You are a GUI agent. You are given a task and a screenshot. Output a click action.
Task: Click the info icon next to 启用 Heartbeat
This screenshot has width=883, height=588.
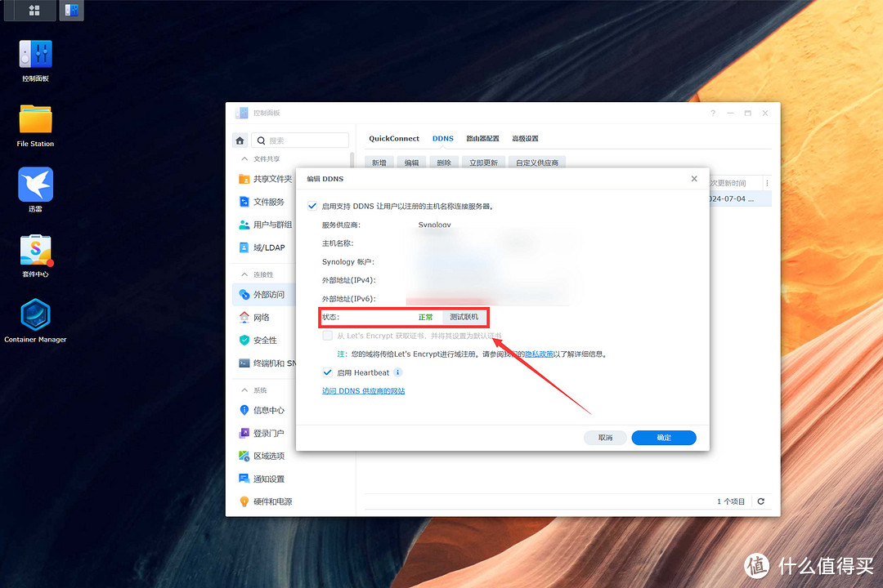pyautogui.click(x=398, y=372)
